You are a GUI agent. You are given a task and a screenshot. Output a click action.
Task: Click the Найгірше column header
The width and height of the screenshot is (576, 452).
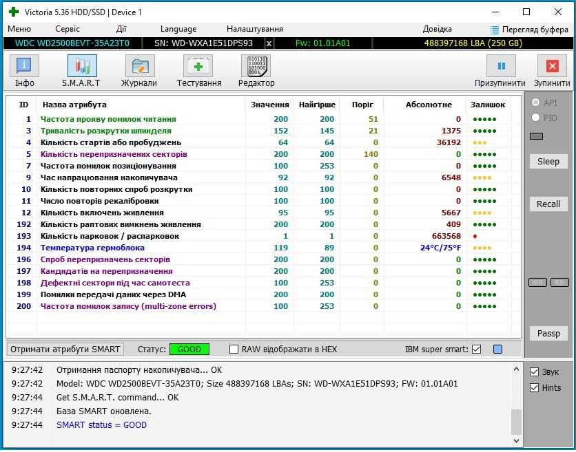click(317, 105)
